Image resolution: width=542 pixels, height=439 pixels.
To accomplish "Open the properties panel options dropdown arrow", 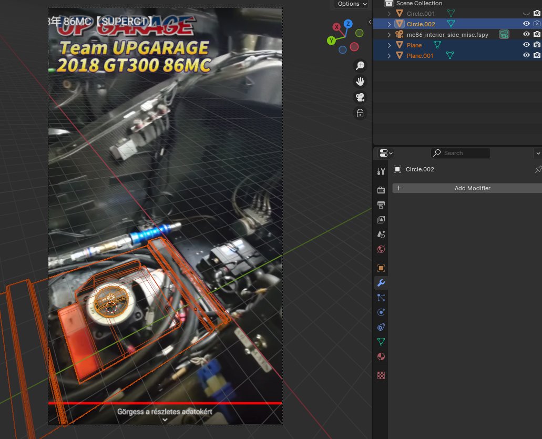I will click(538, 153).
